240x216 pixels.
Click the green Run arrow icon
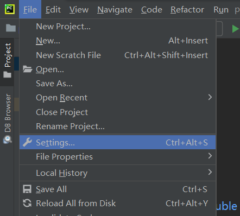(x=235, y=29)
